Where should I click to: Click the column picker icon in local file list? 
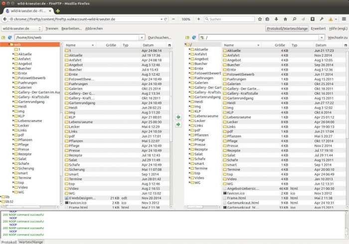(x=169, y=45)
